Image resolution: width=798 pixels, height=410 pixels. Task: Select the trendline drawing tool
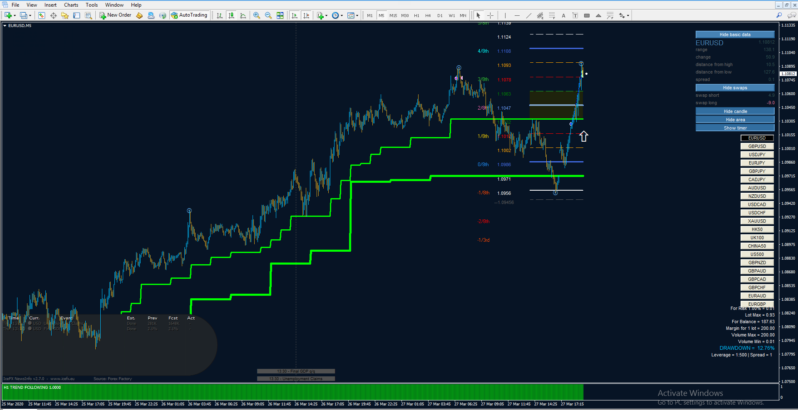pyautogui.click(x=528, y=15)
